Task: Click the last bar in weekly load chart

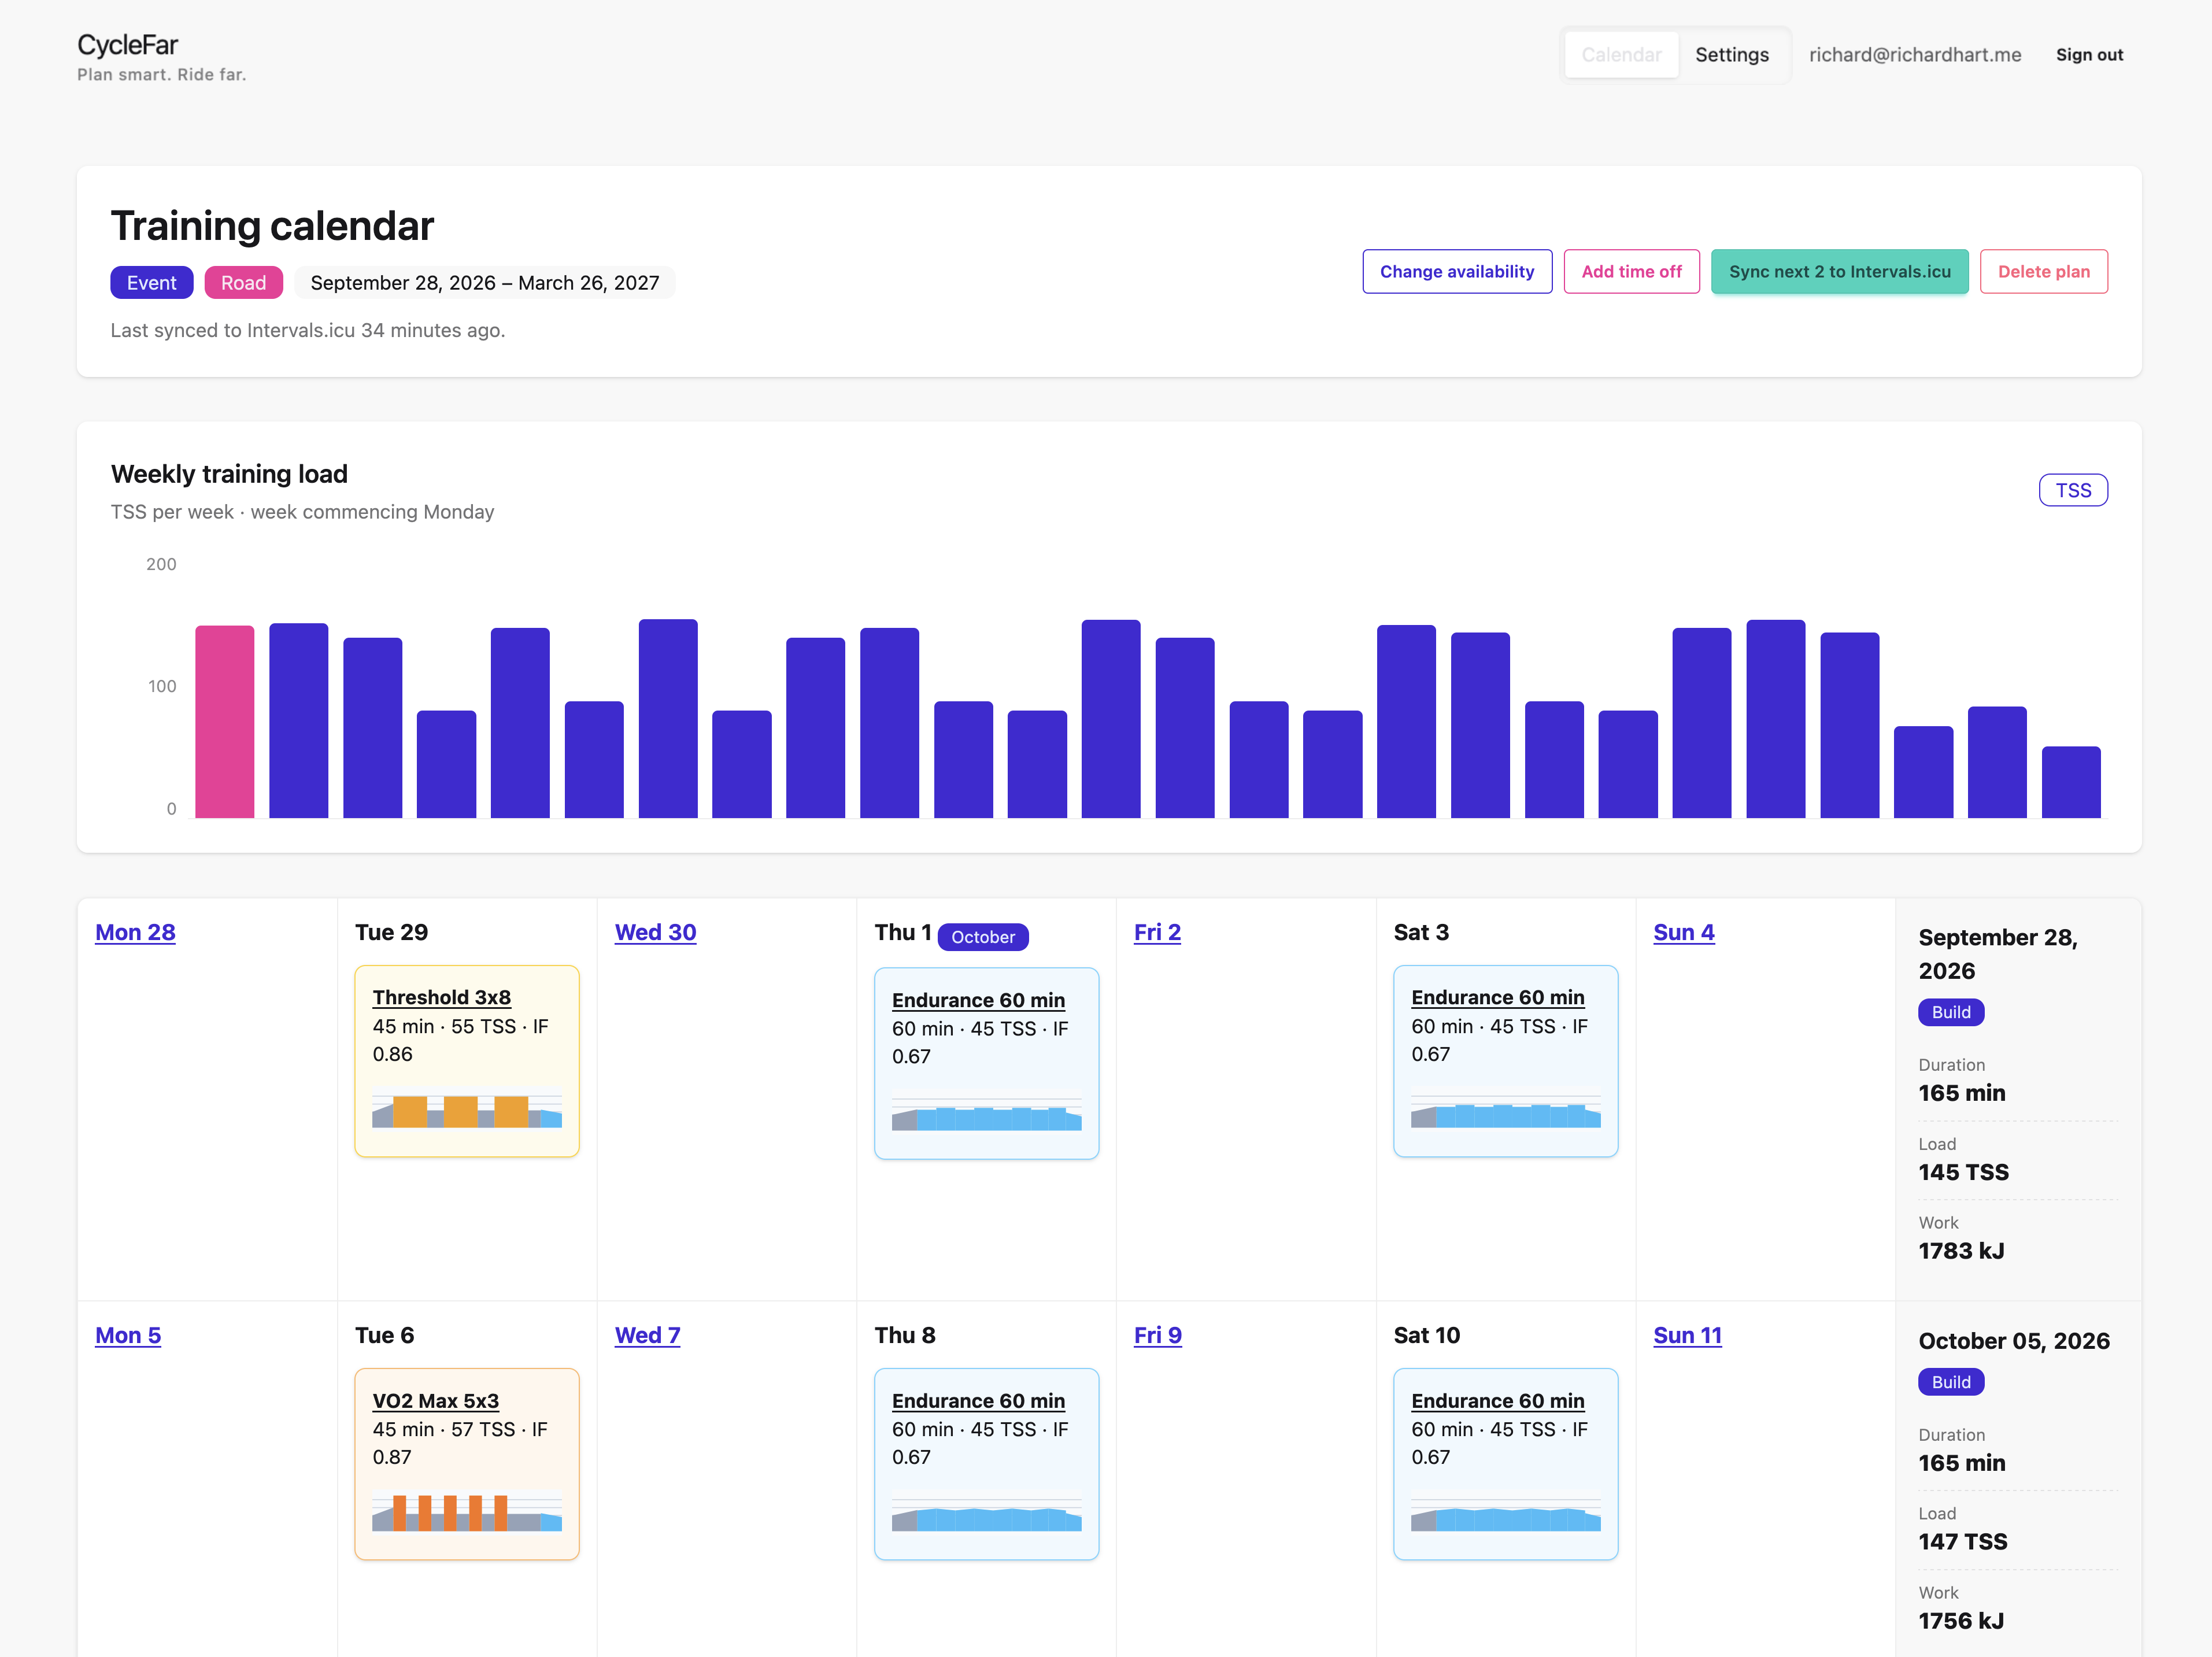Action: point(2071,782)
